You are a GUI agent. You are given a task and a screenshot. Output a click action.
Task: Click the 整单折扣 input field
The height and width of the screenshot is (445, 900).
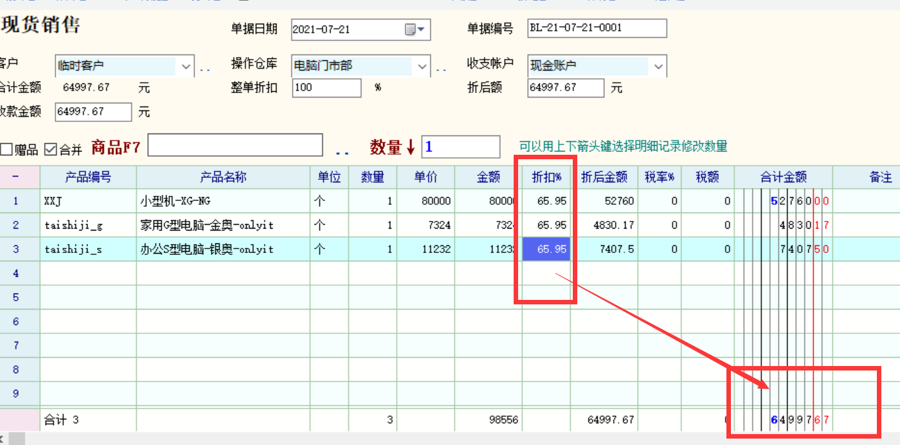tap(327, 88)
